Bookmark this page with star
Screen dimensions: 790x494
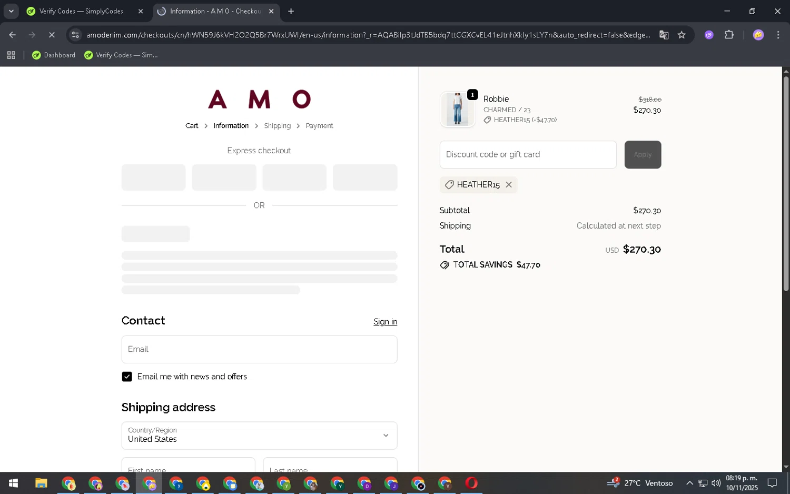[682, 35]
